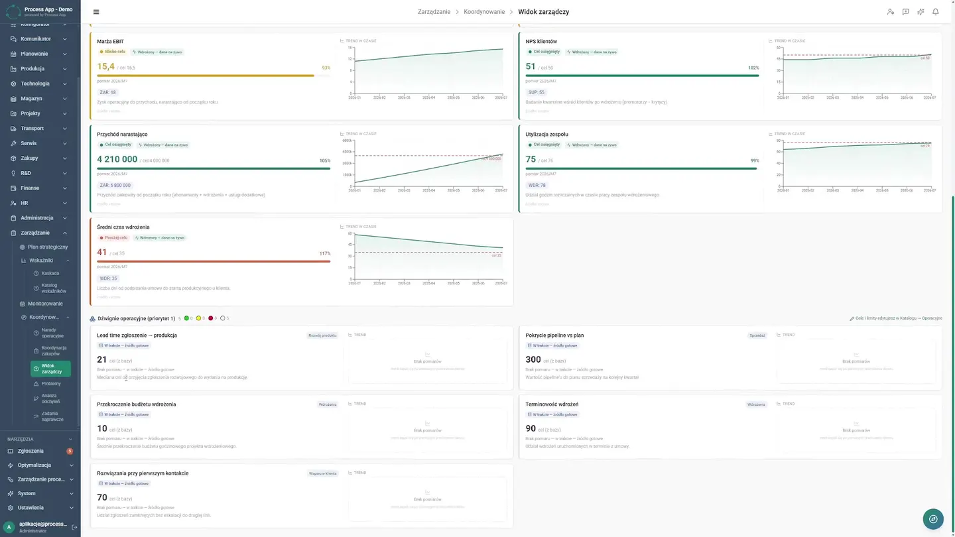Image resolution: width=955 pixels, height=537 pixels.
Task: Filter levers by the green status dot
Action: point(187,319)
